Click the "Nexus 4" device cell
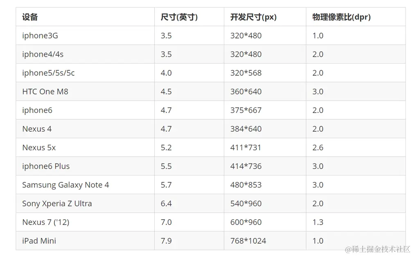Viewport: 413px width, 256px height. pyautogui.click(x=85, y=129)
